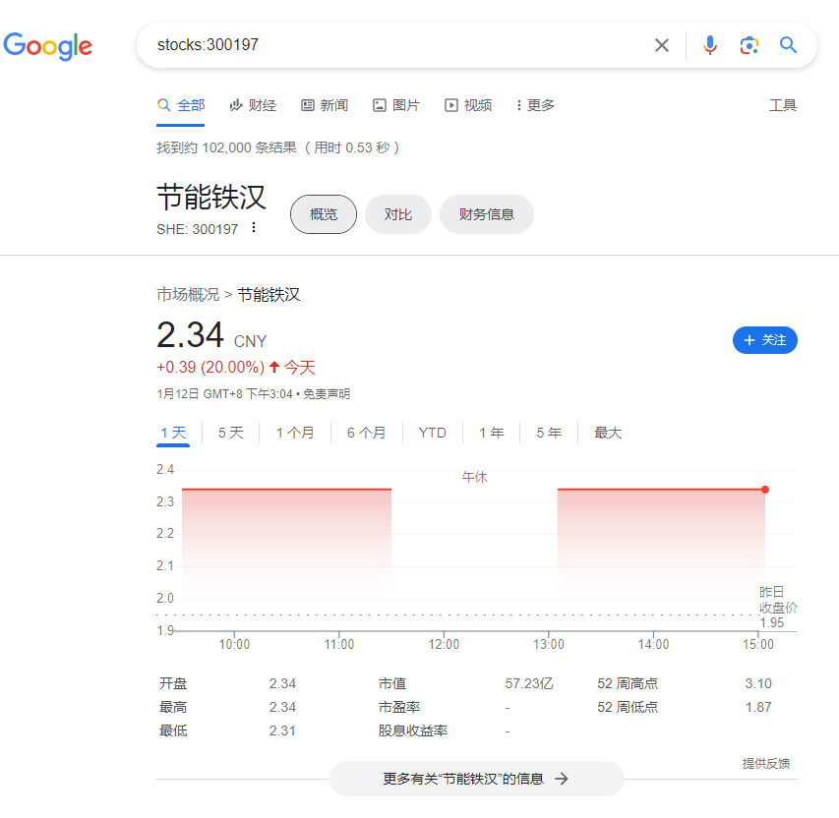Screen dimensions: 839x818
Task: Switch to the 新闻 tab
Action: 325,105
